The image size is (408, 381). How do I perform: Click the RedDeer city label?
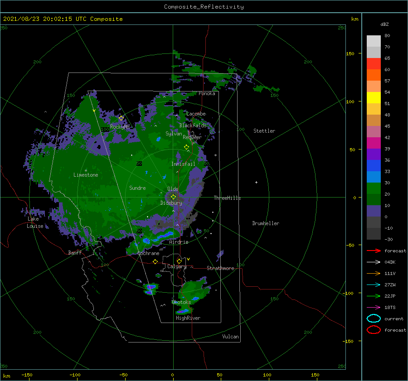coord(192,137)
